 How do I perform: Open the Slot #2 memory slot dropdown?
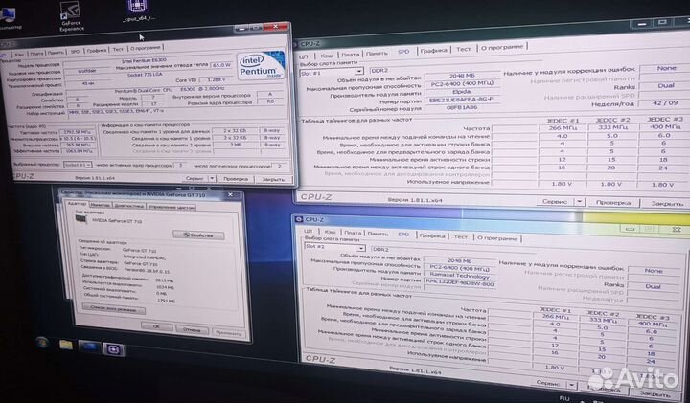tap(334, 247)
